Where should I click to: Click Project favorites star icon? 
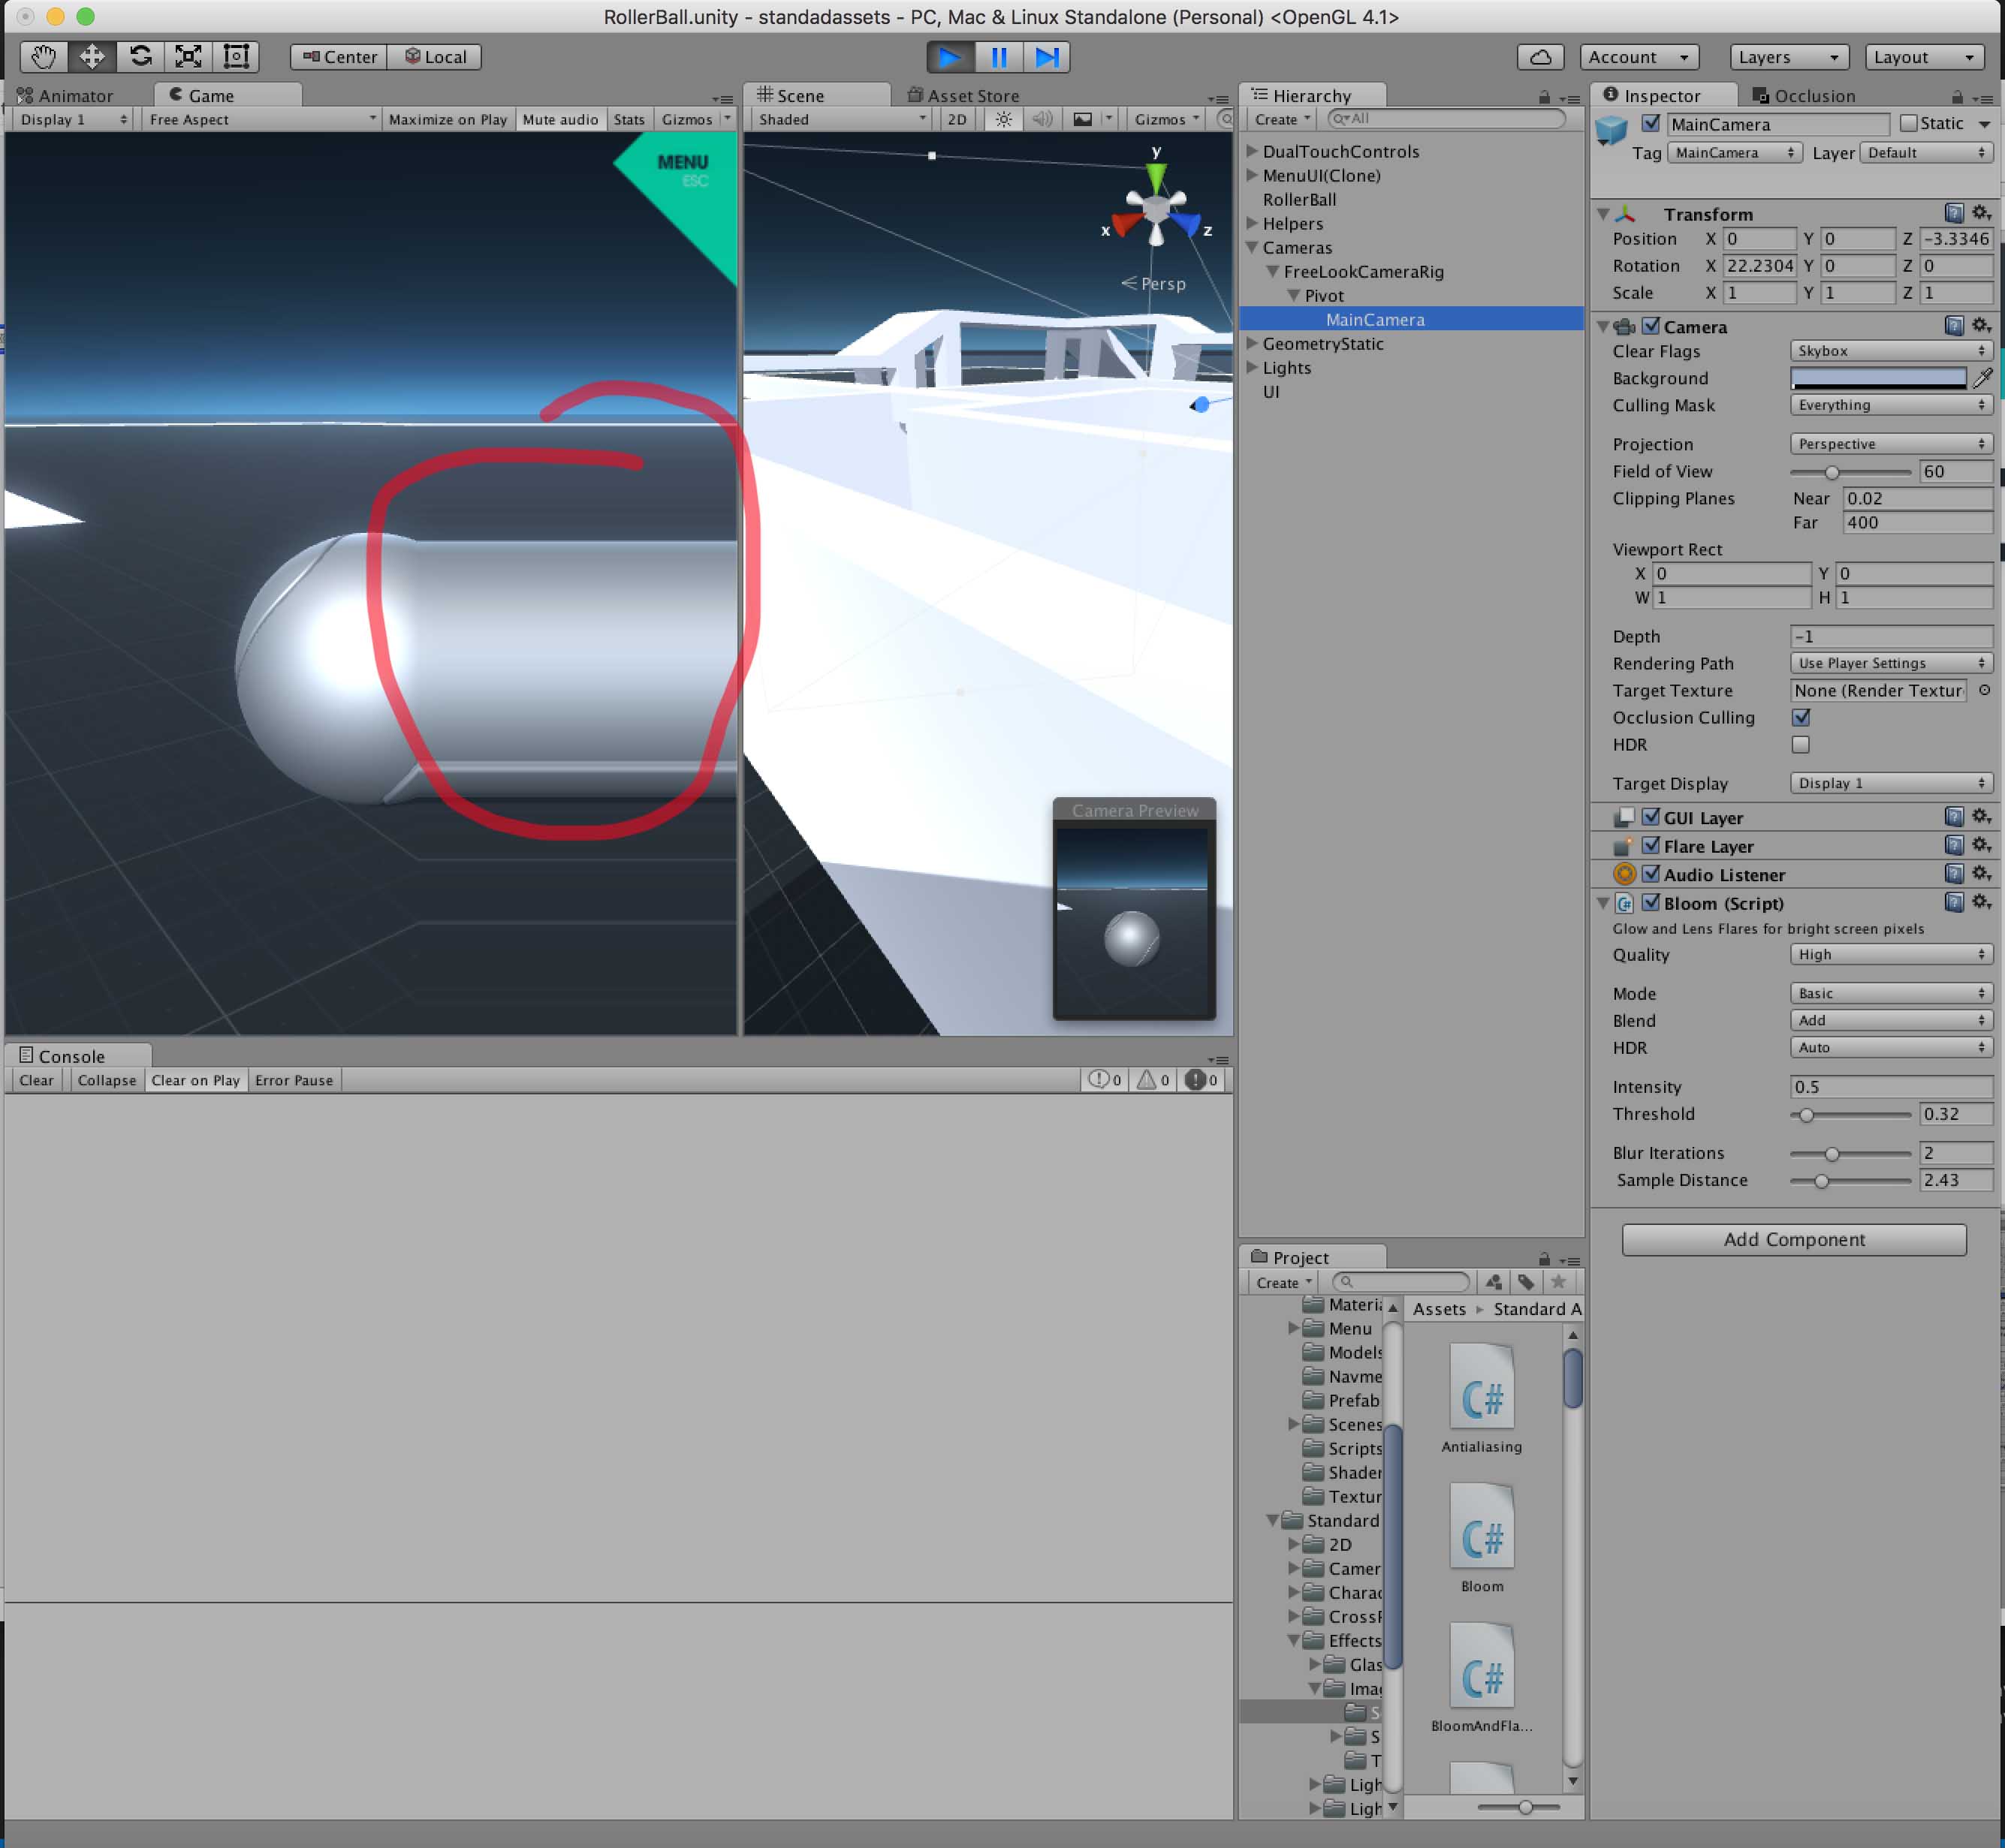click(1557, 1282)
